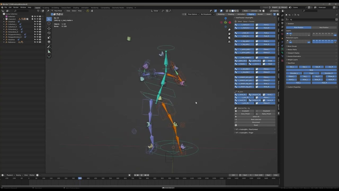Image resolution: width=339 pixels, height=191 pixels.
Task: Jump to the timeline end frame icon
Action: coord(148,175)
